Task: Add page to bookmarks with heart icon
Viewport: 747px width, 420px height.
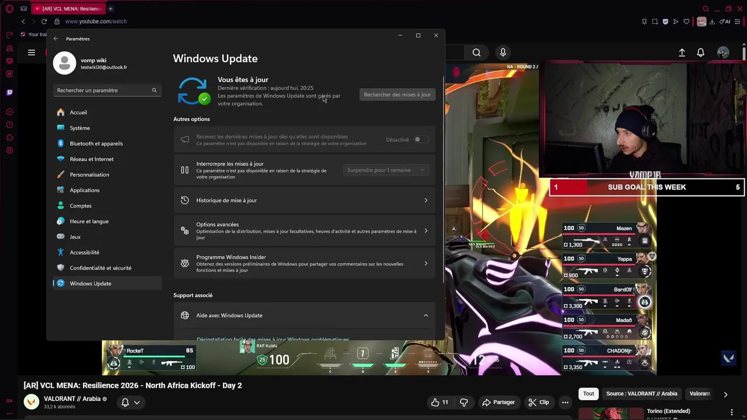Action: [x=686, y=22]
